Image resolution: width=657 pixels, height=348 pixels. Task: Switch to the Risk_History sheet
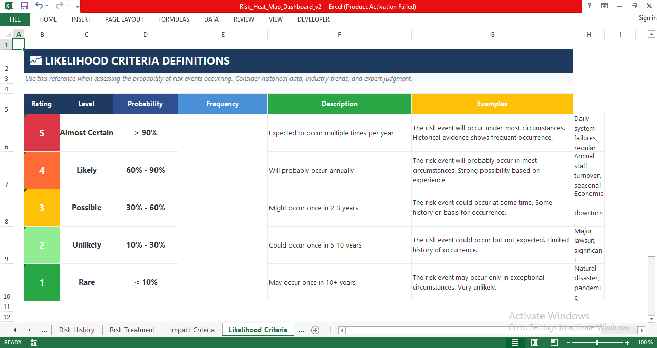[76, 330]
